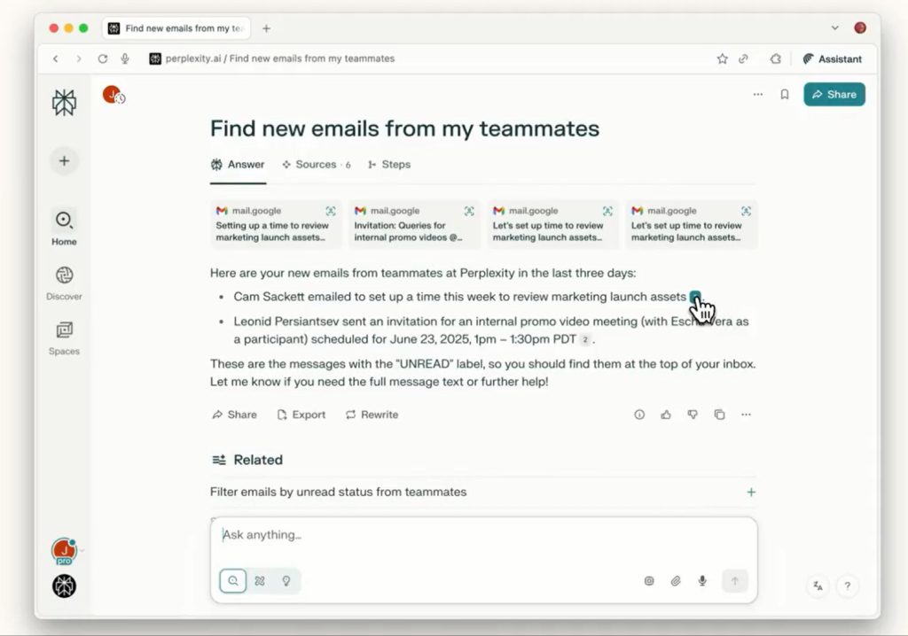Image resolution: width=908 pixels, height=636 pixels.
Task: Select the Search mode toggle in the input box
Action: click(233, 581)
